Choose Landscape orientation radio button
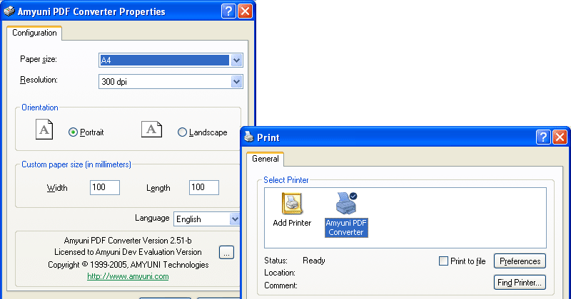This screenshot has width=571, height=299. point(182,132)
